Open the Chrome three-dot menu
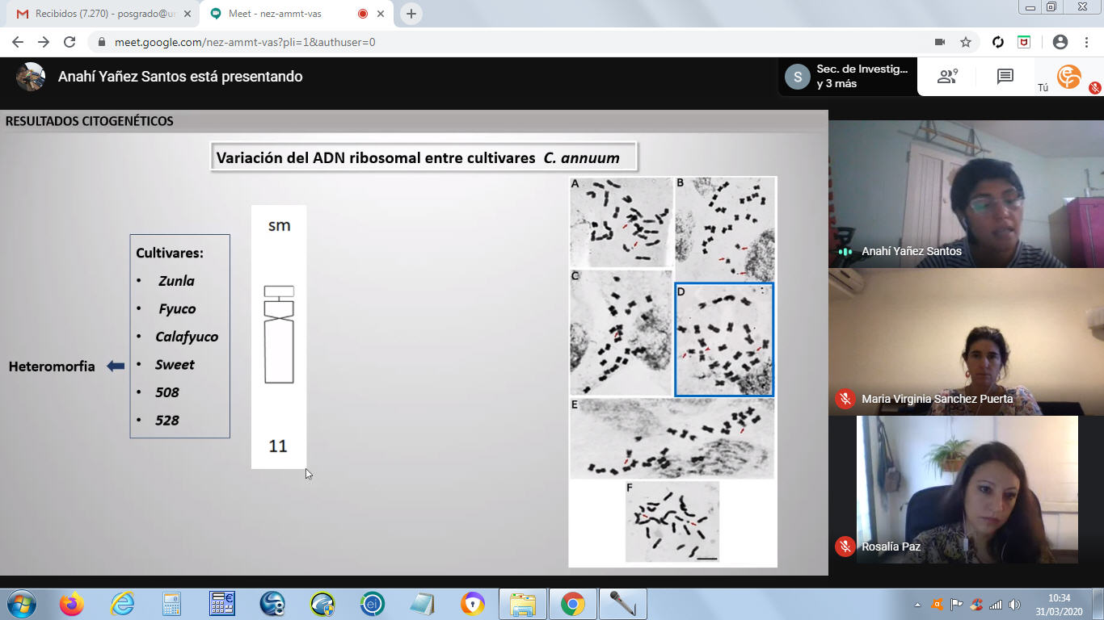Viewport: 1104px width, 620px height. coord(1085,42)
